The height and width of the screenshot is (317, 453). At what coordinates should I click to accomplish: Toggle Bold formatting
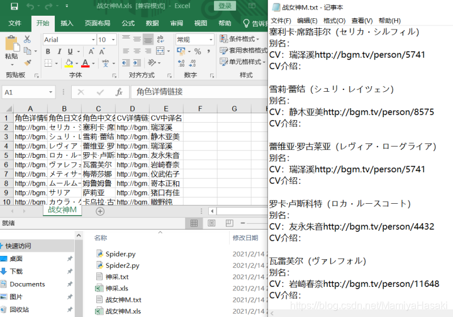(48, 52)
